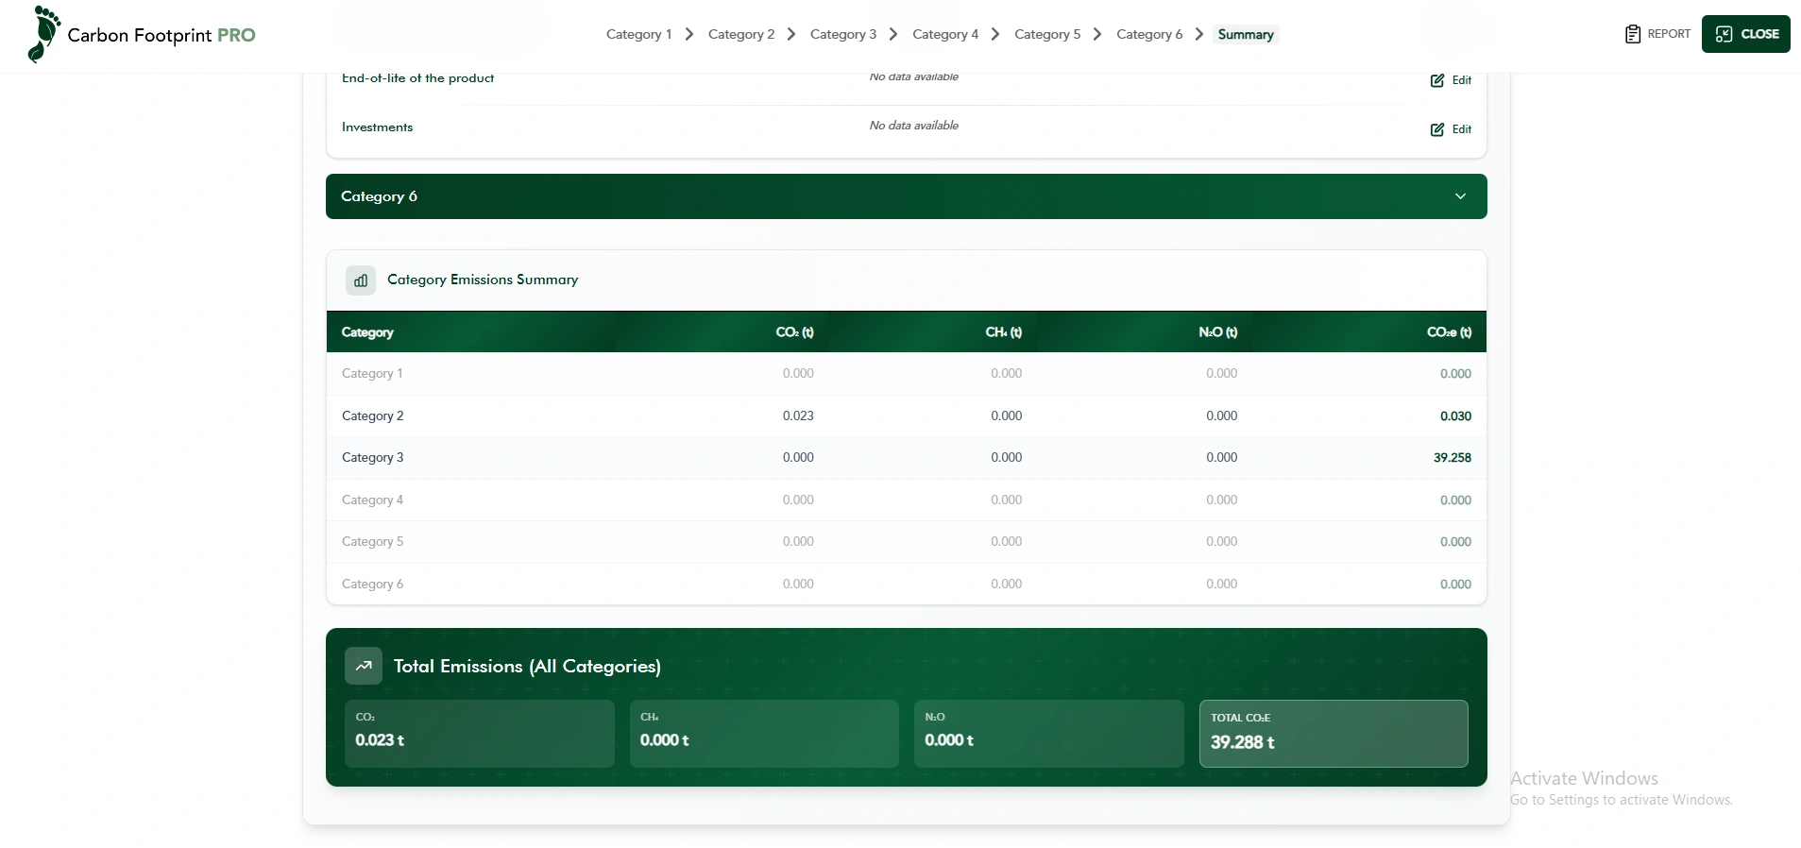
Task: Open the REPORT link
Action: (x=1668, y=34)
